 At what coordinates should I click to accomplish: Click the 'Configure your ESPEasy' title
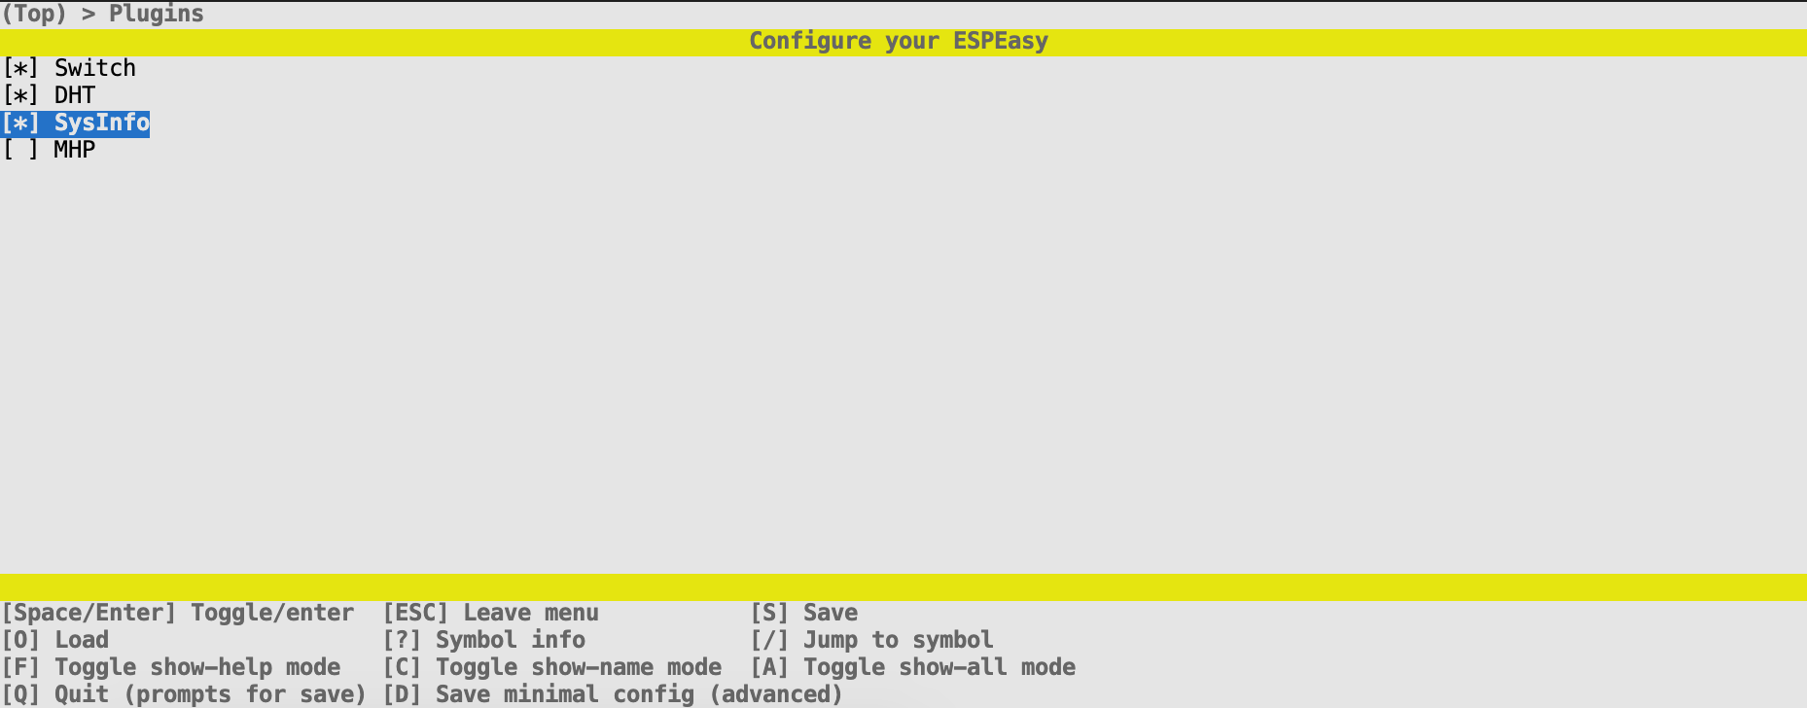click(x=899, y=41)
